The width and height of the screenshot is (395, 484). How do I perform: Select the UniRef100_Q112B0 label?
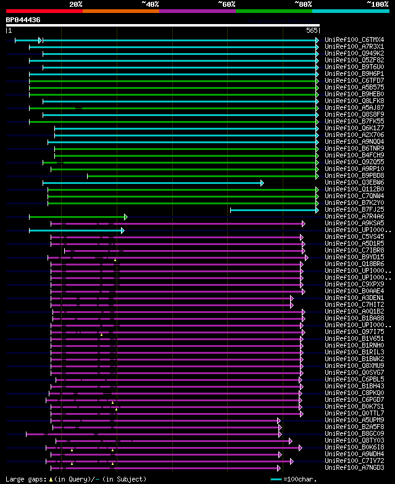pyautogui.click(x=354, y=189)
